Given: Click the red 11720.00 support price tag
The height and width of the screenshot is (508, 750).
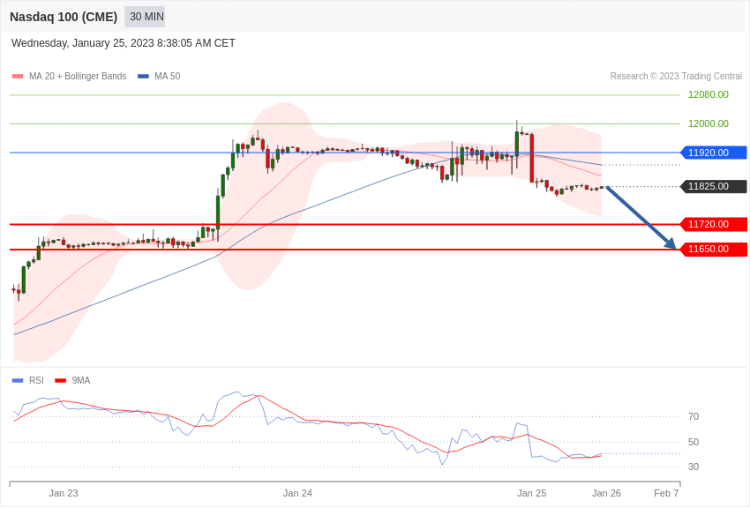Looking at the screenshot, I should pyautogui.click(x=714, y=224).
